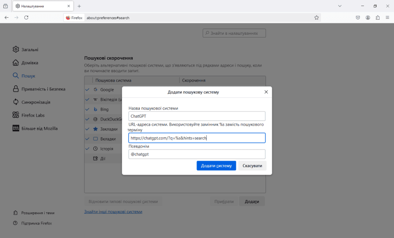Open a new tab with plus icon
Viewport: 394px width, 238px height.
79,6
